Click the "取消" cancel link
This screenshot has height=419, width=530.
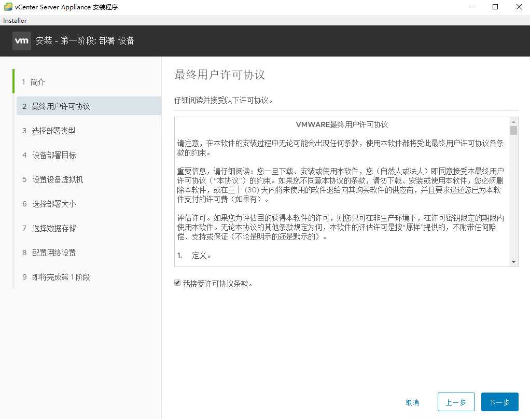(x=412, y=401)
